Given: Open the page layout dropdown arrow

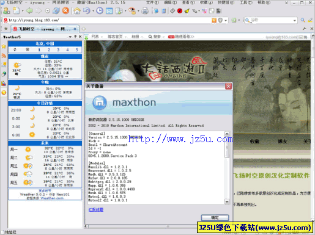Looking at the screenshot, I should [x=125, y=11].
